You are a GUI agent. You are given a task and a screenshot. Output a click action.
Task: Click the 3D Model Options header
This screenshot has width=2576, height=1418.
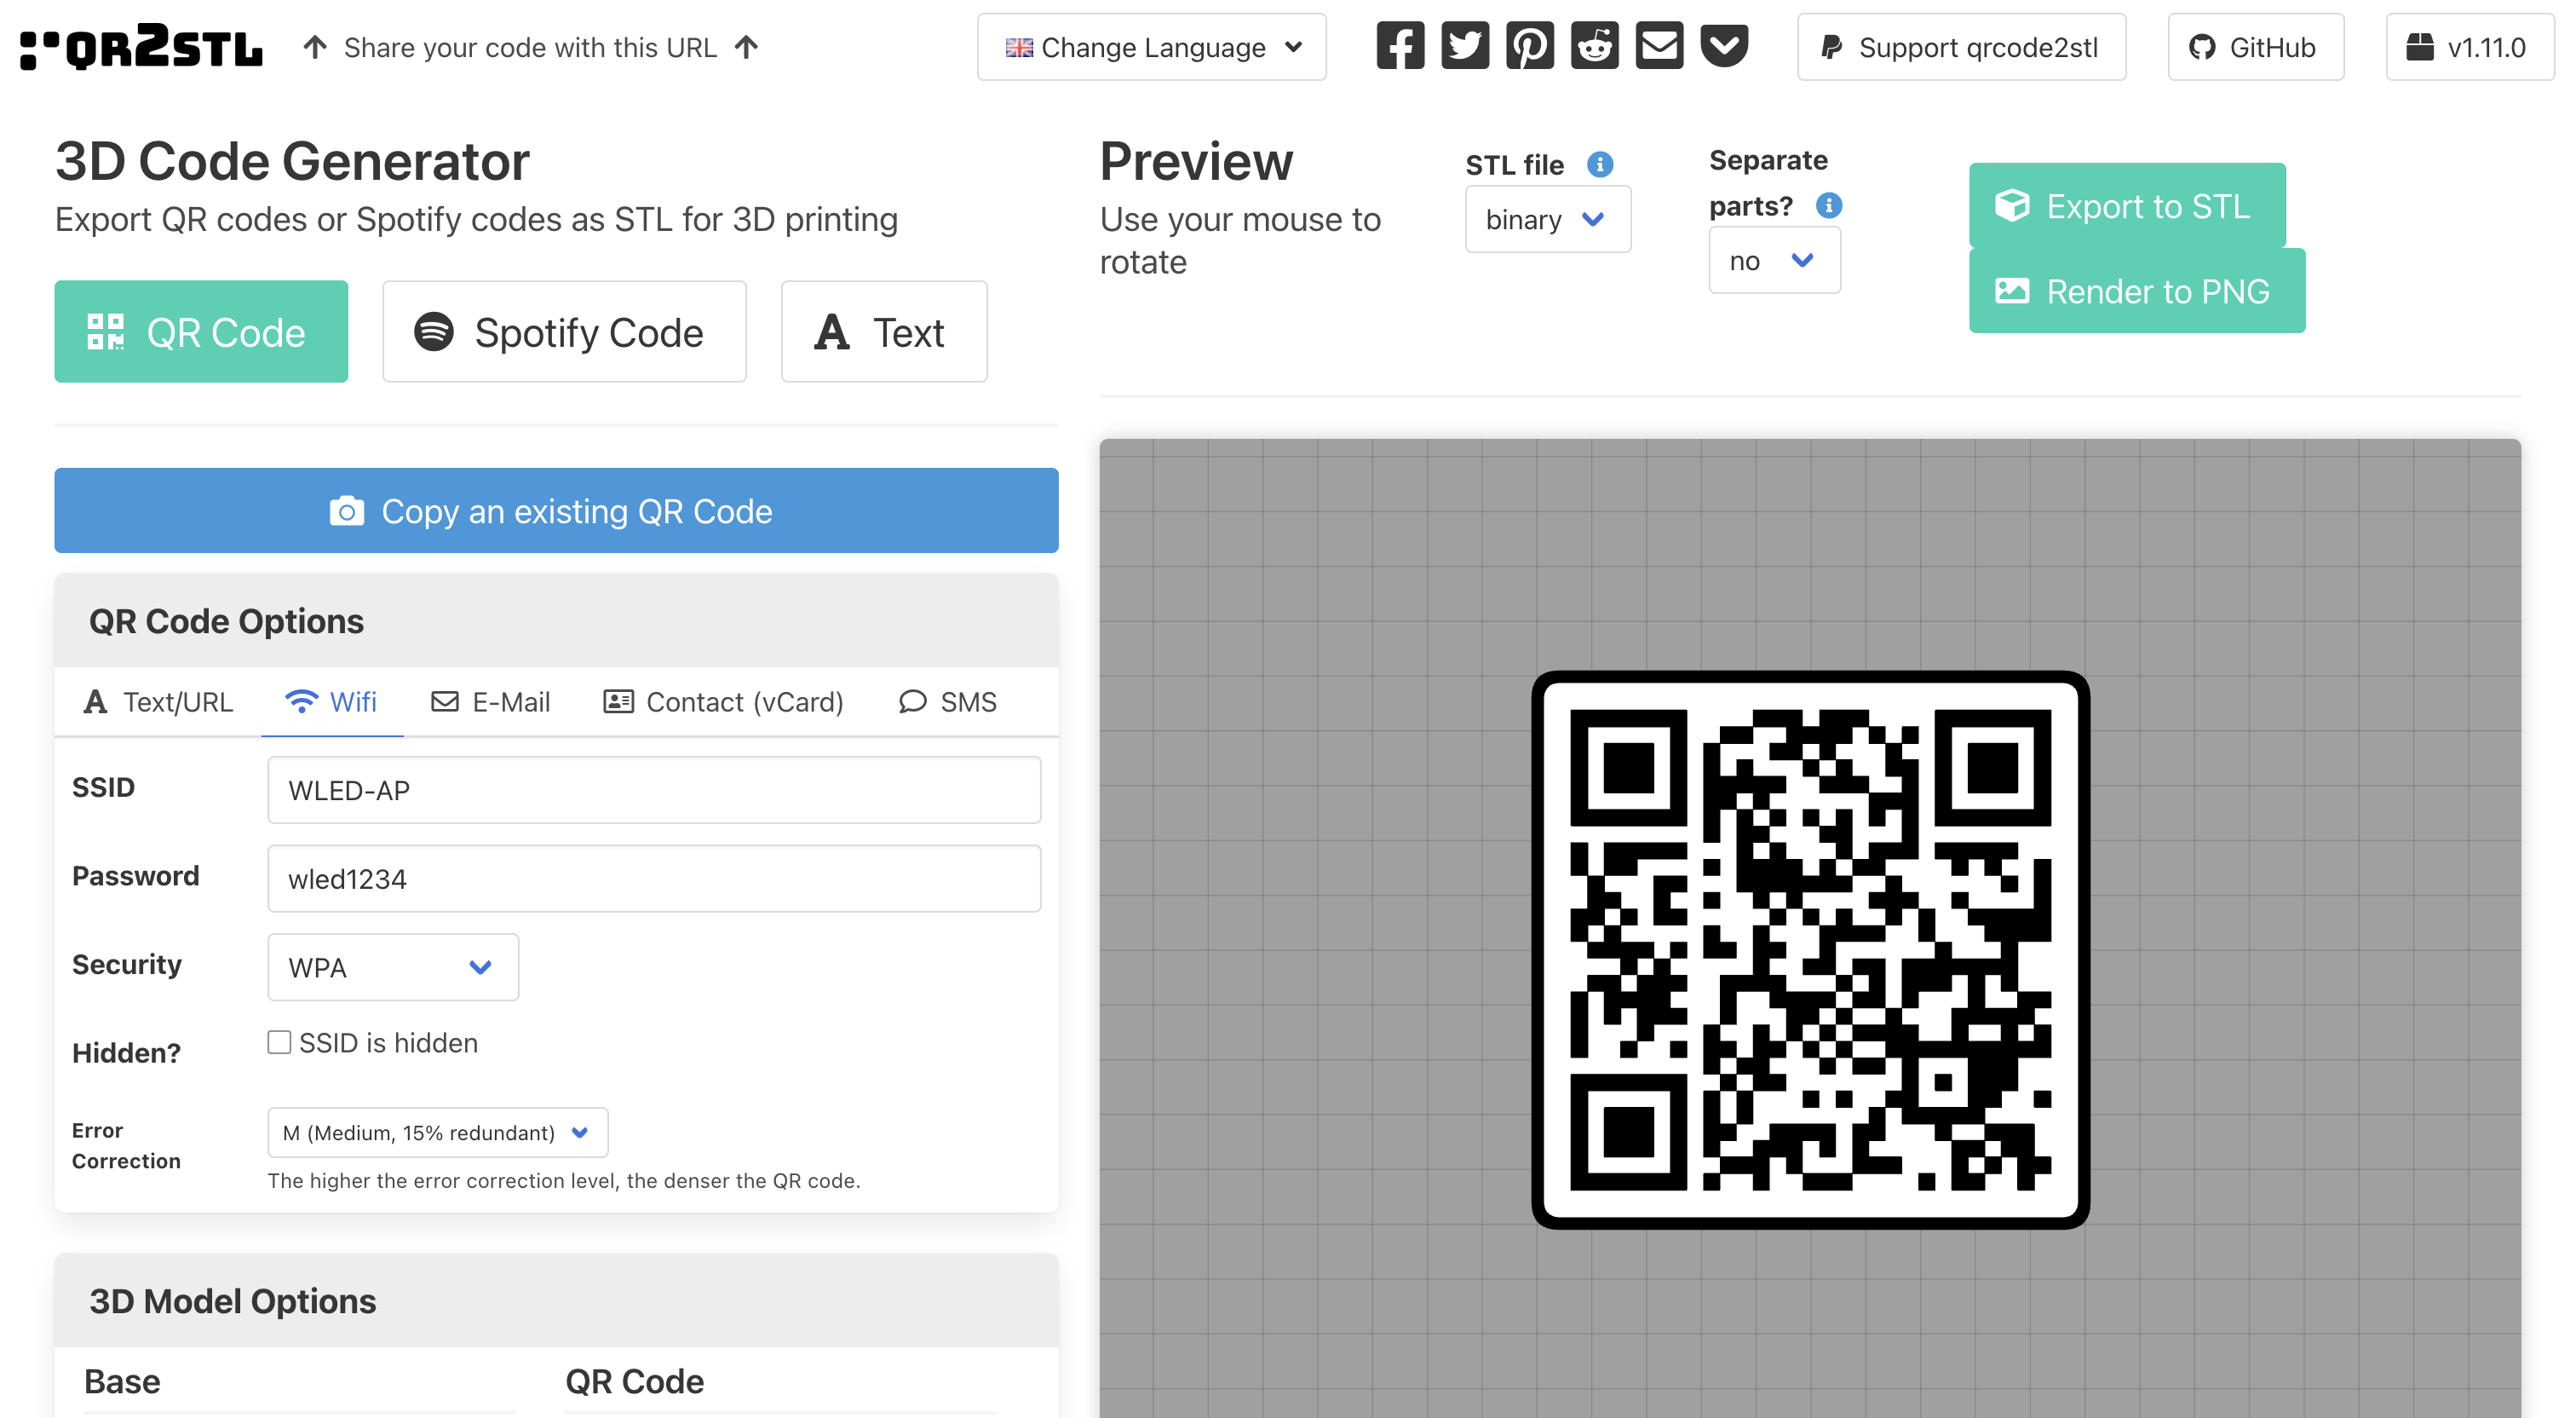click(x=556, y=1300)
